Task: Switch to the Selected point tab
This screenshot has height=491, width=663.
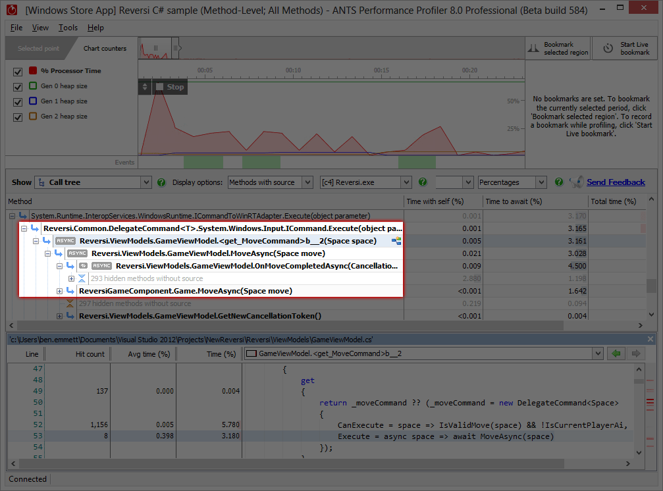Action: pyautogui.click(x=38, y=49)
